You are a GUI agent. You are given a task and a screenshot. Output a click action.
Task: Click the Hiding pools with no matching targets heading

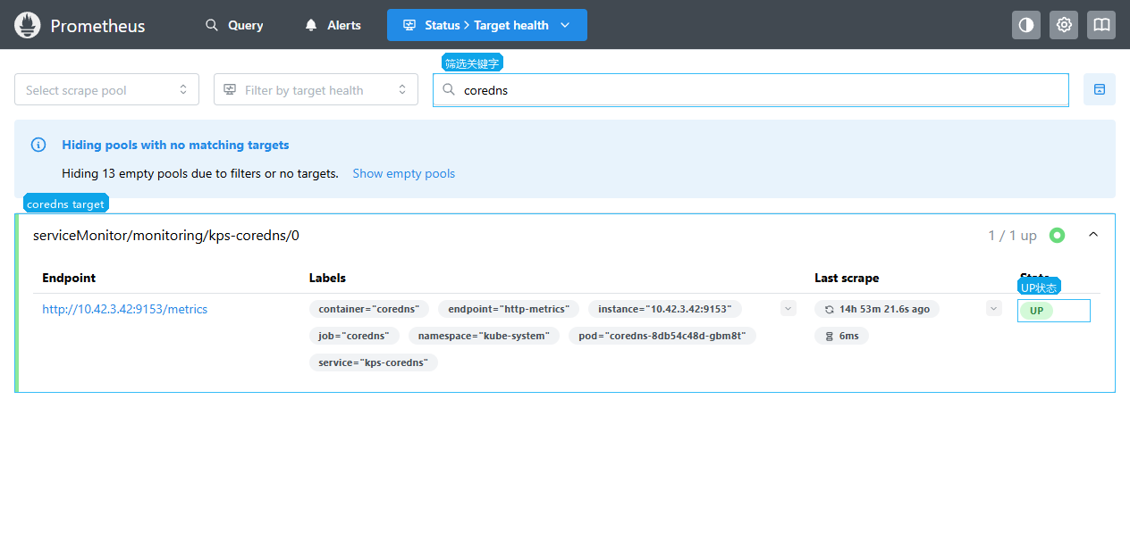(175, 145)
